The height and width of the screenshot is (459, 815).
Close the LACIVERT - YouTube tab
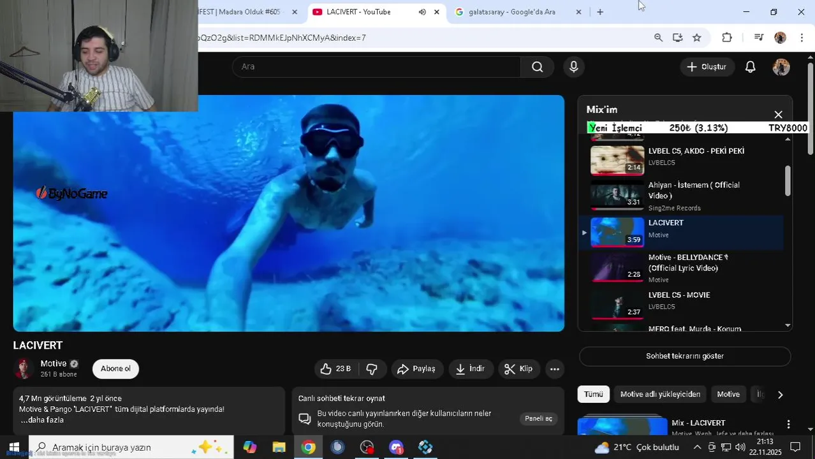point(436,12)
